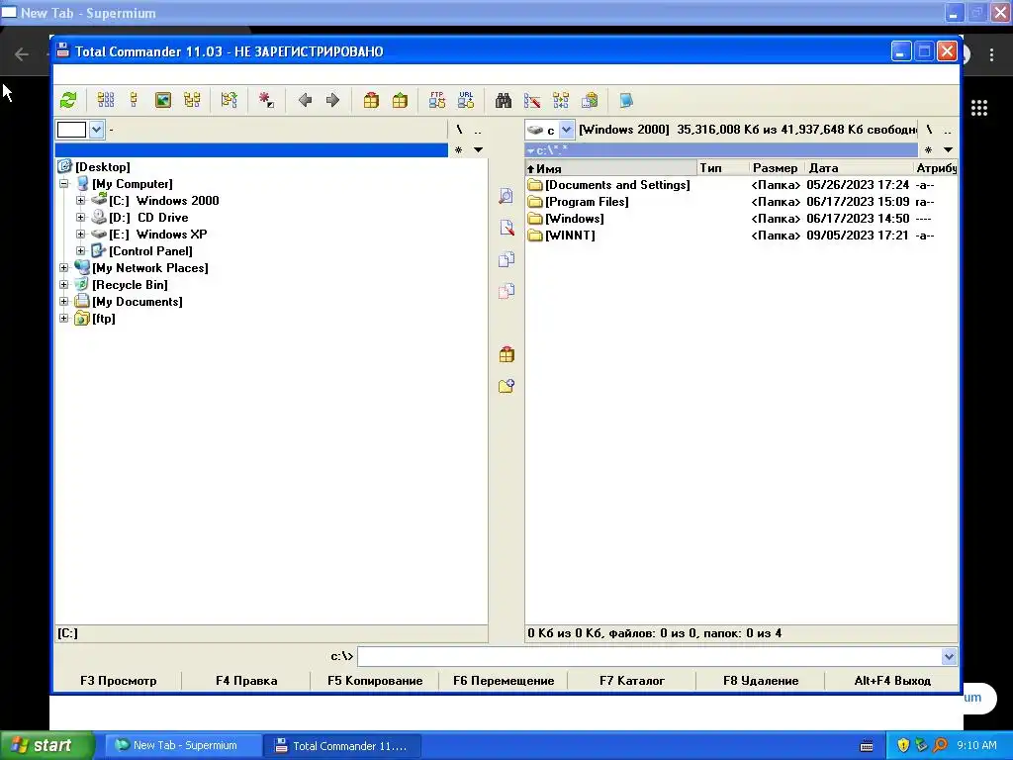Click the edit file pencil icon in middle bar
This screenshot has height=760, width=1013.
[506, 228]
